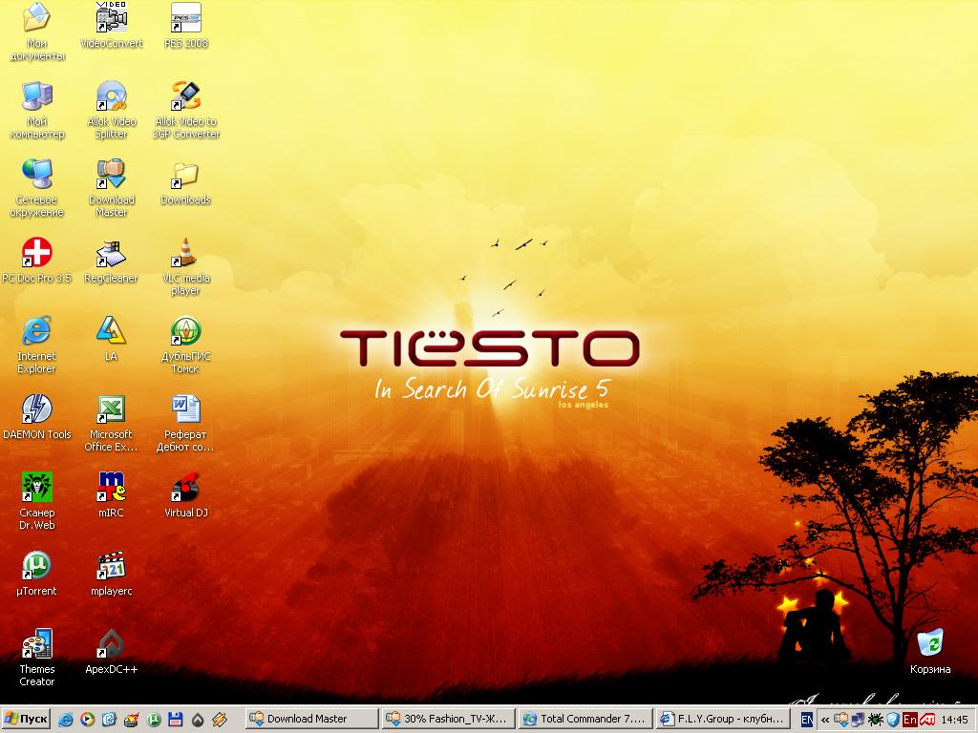Select PC Doc Pro 3.5 icon

pos(37,261)
